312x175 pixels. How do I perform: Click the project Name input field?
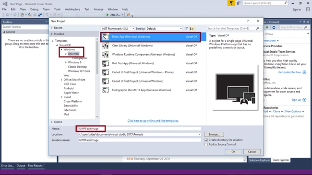click(140, 129)
